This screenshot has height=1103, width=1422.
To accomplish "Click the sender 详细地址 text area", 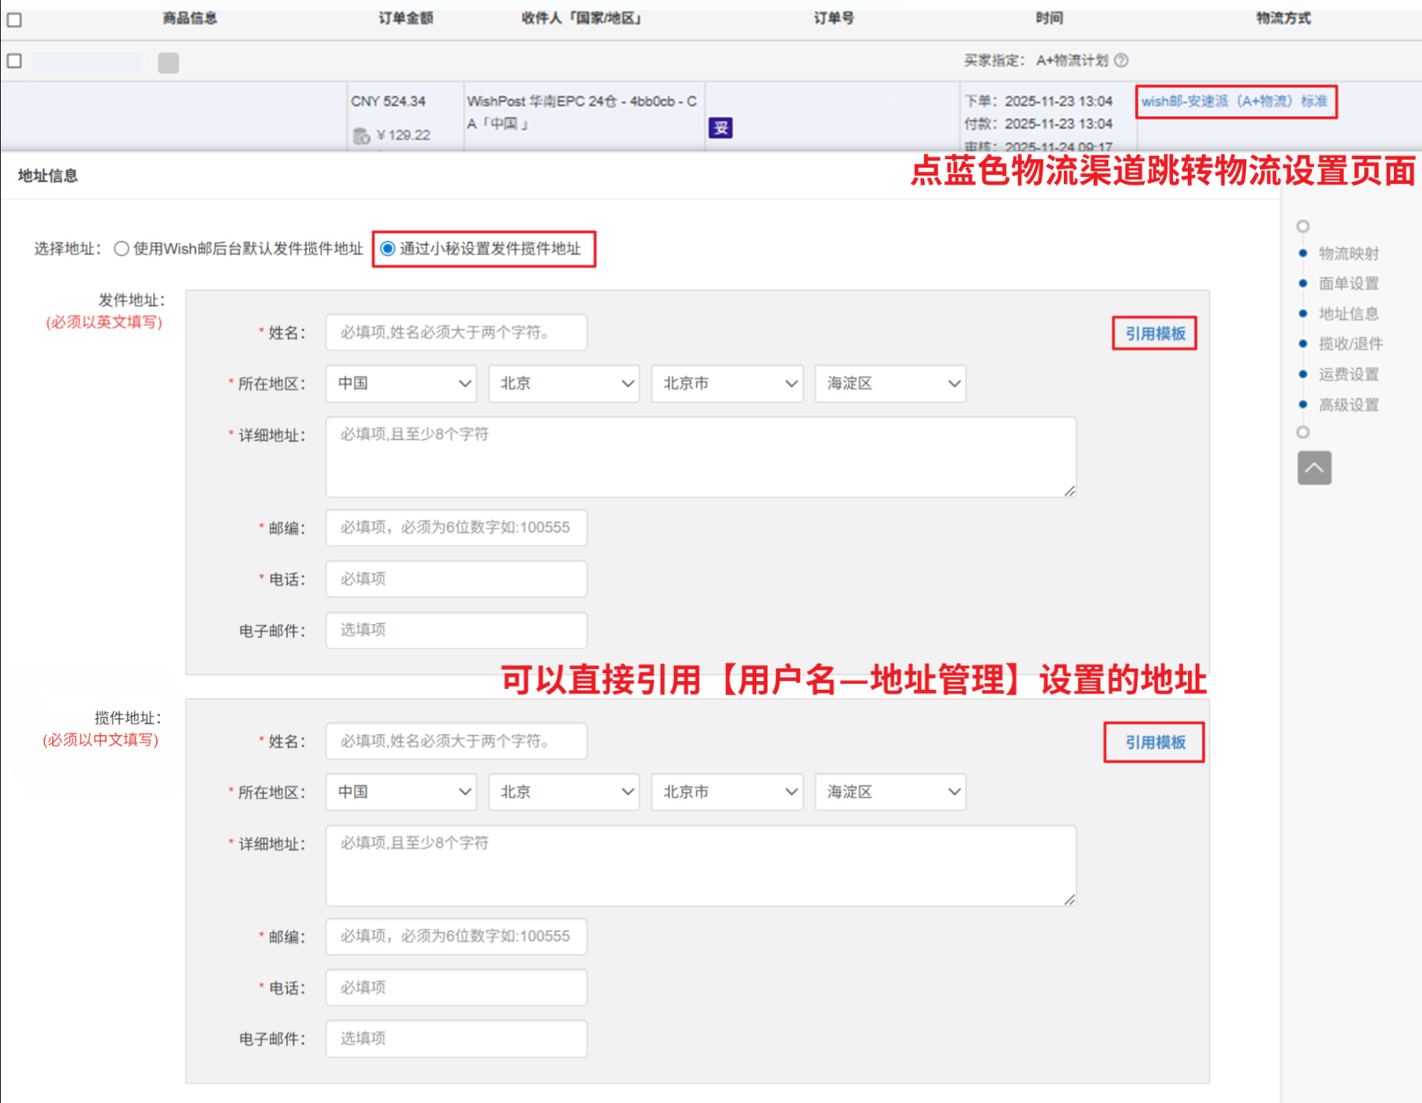I will pos(700,457).
